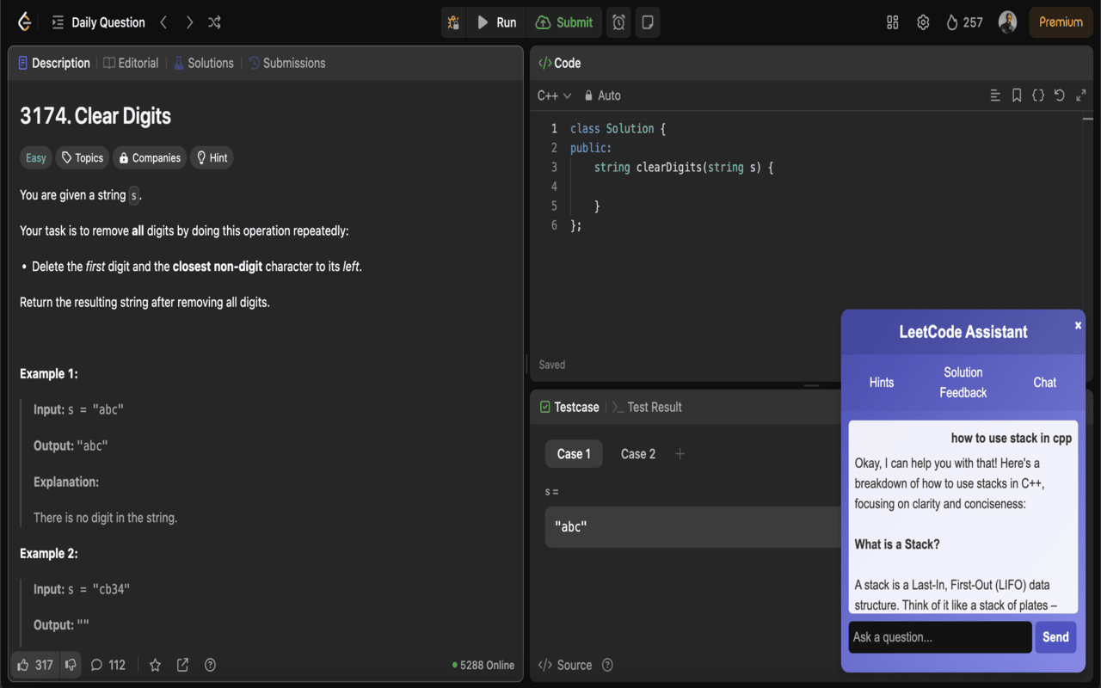Open layout options with the grid icon
1101x688 pixels.
[892, 21]
